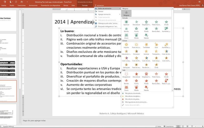The height and width of the screenshot is (128, 204).
Task: Select the green Forma entrance effect
Action: 136,30
